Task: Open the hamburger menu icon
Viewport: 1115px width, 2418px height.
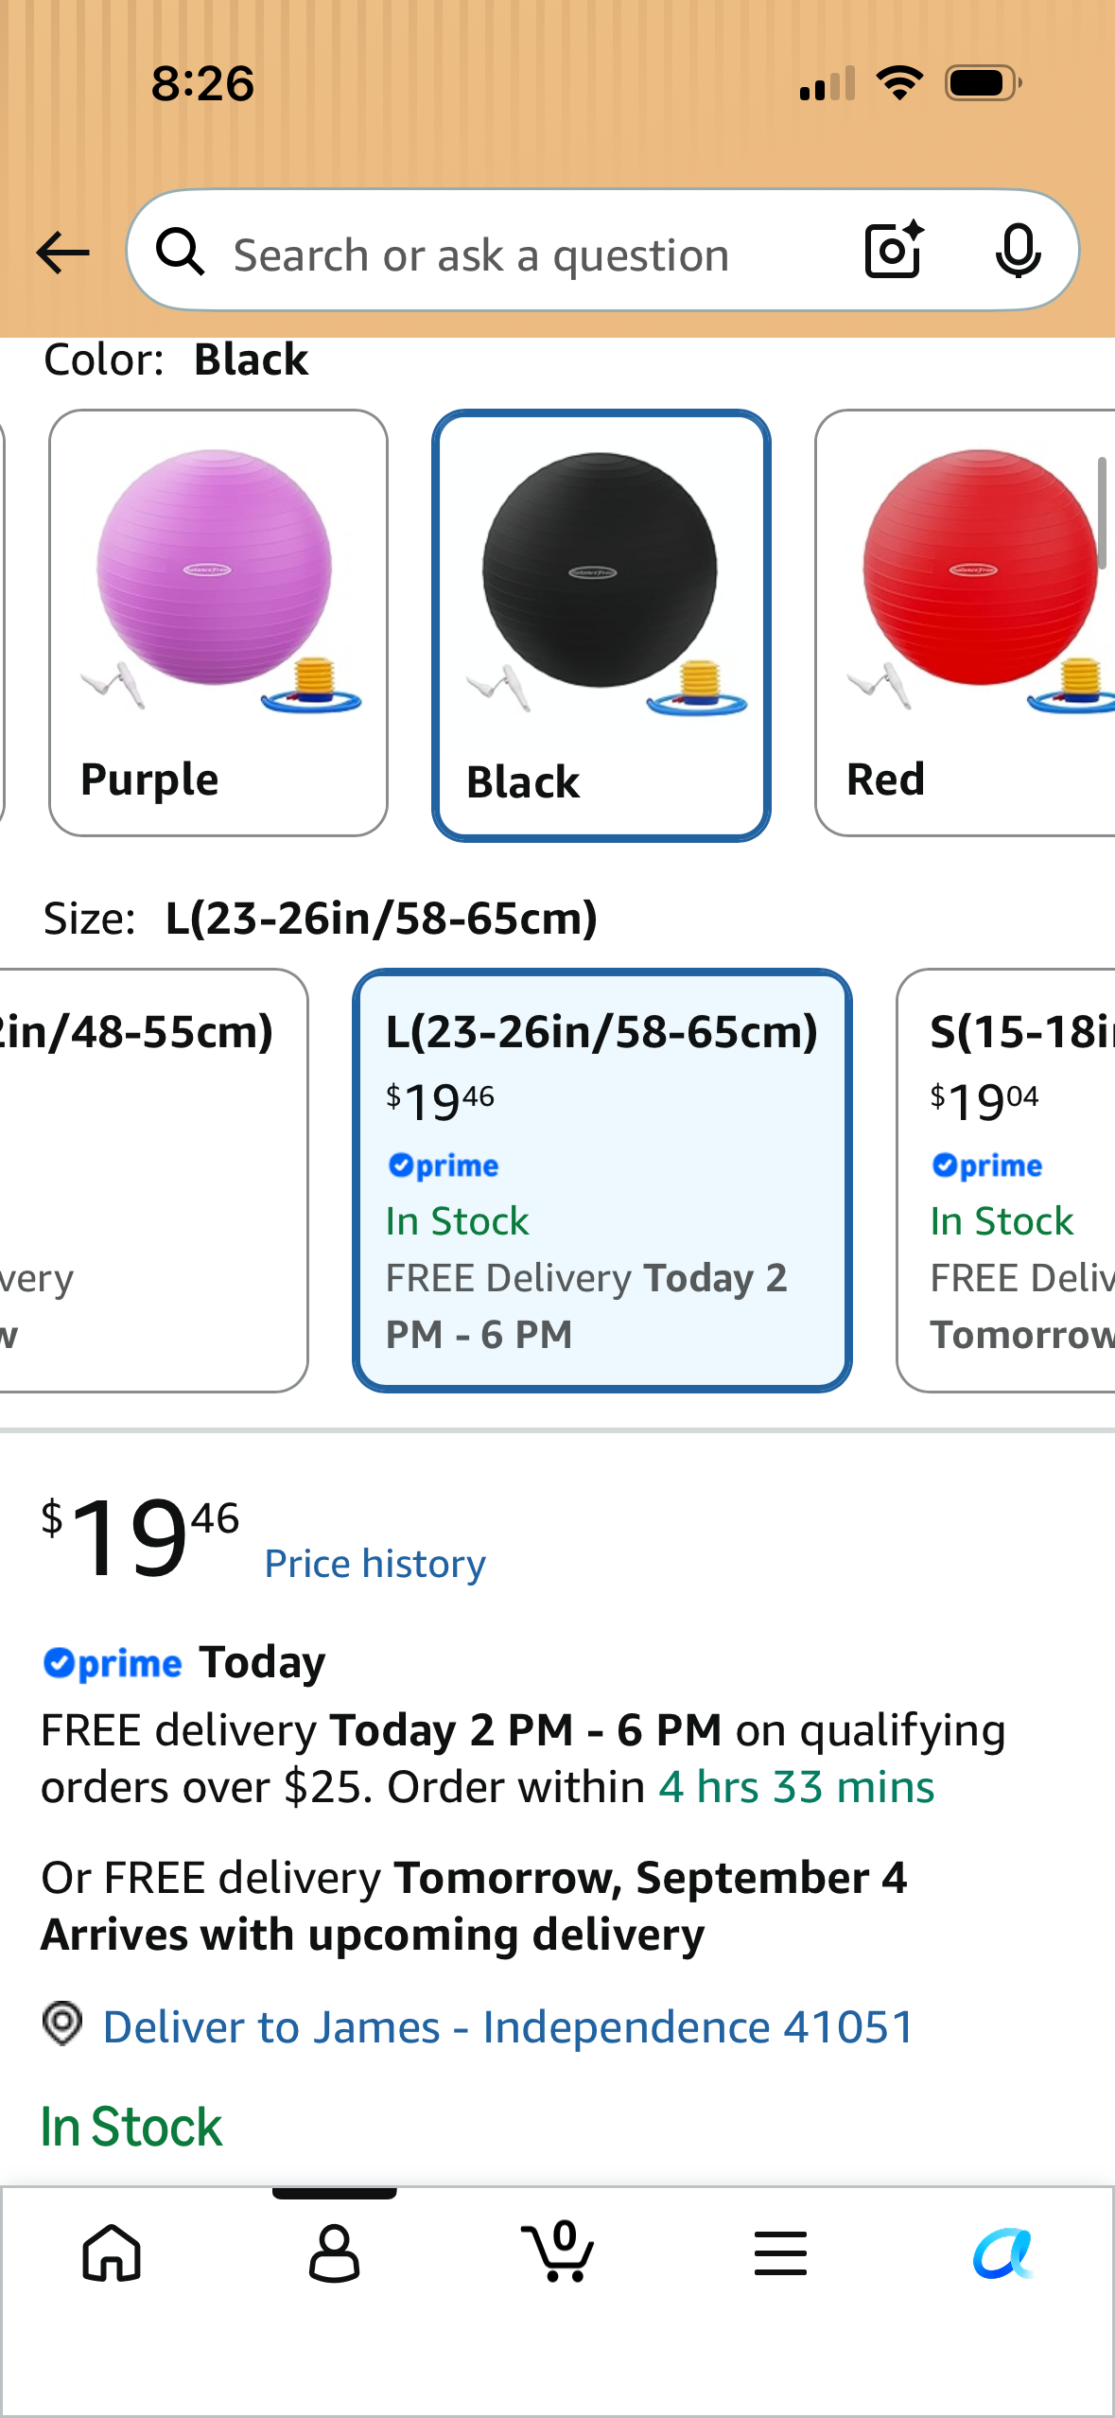Action: 780,2252
